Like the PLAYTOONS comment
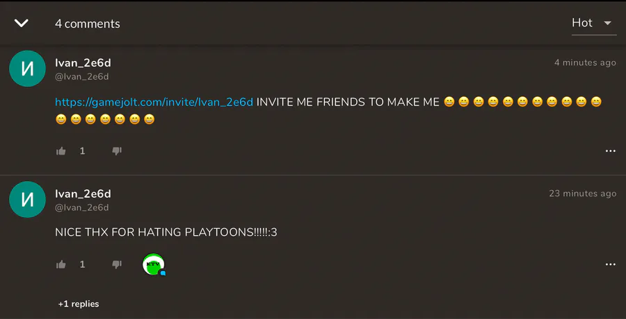Image resolution: width=626 pixels, height=319 pixels. coord(61,264)
